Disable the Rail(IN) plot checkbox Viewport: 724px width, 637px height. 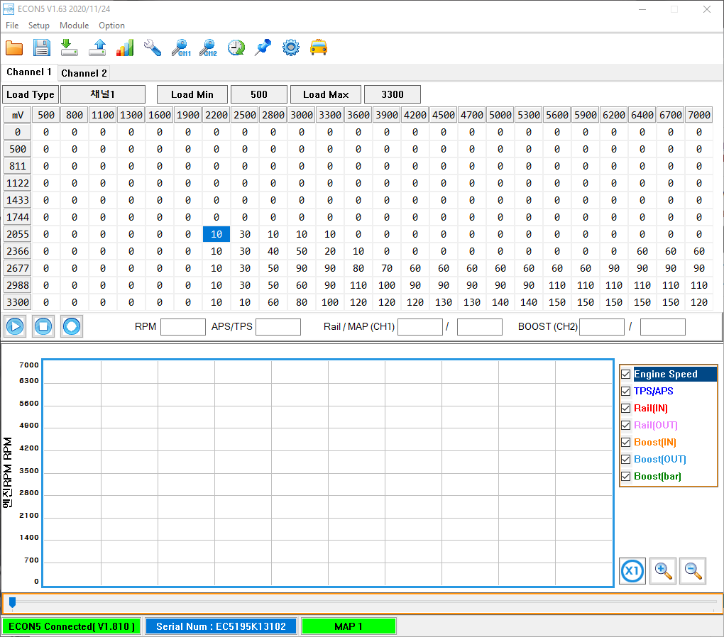[x=625, y=408]
